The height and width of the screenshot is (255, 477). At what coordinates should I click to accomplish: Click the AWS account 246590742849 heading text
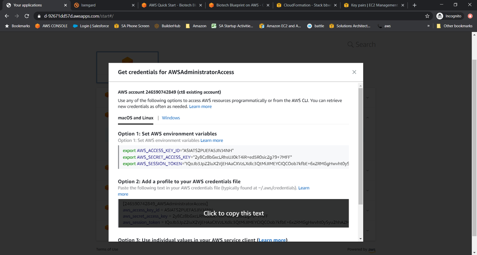pos(170,92)
